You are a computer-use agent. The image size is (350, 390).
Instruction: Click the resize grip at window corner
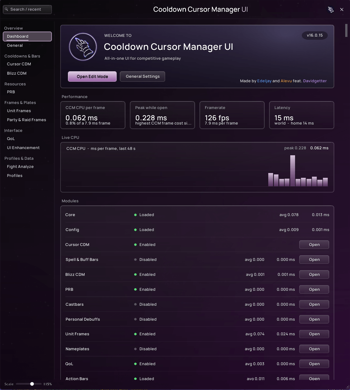tap(347, 387)
